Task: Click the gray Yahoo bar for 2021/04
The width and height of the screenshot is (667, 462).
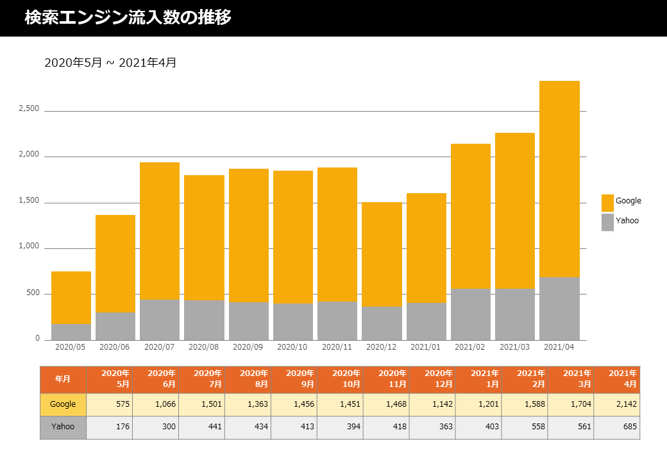Action: click(x=559, y=308)
